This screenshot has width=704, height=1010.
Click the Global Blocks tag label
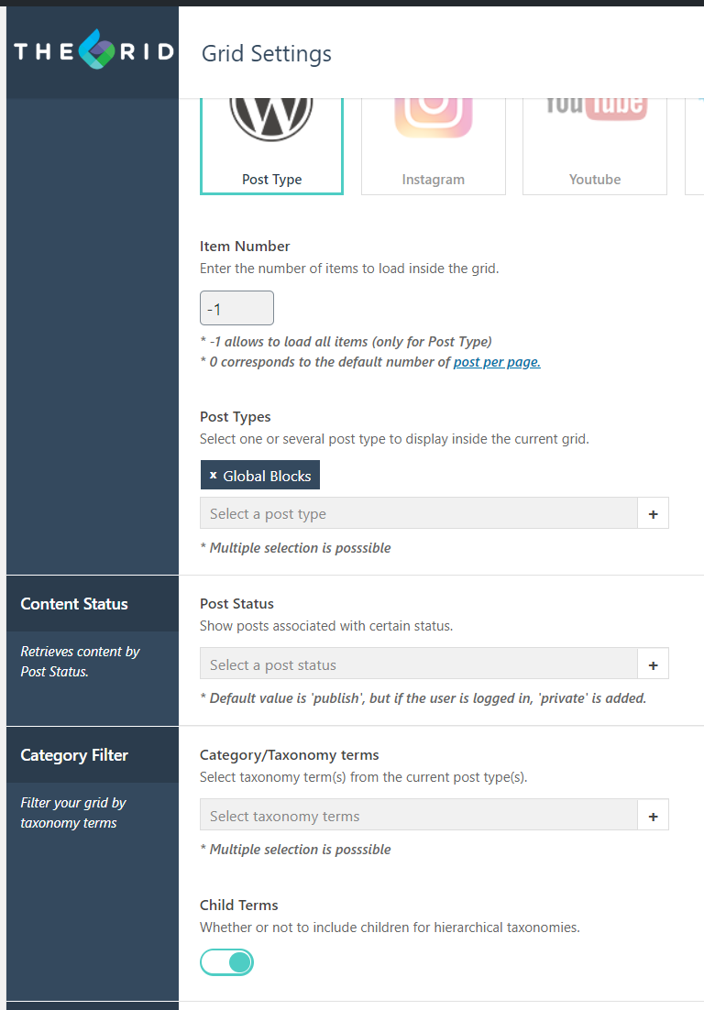(267, 476)
